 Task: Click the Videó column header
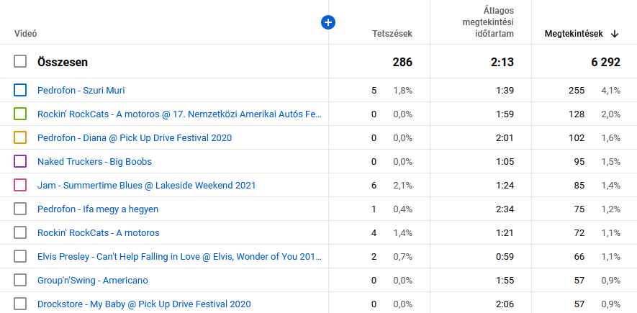point(26,34)
